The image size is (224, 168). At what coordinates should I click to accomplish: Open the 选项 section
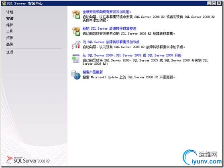pyautogui.click(x=10, y=52)
